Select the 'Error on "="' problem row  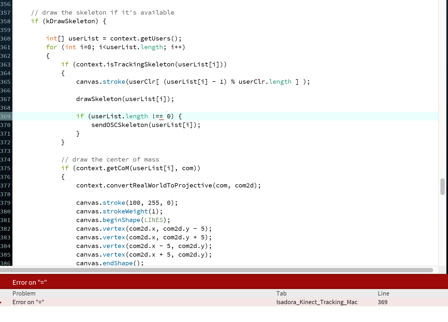(x=224, y=302)
